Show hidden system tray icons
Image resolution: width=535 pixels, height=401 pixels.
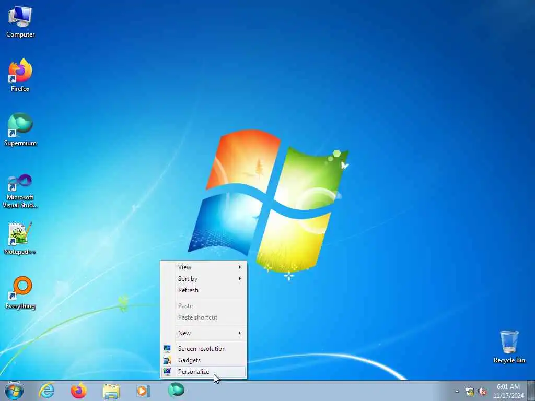[x=457, y=392]
